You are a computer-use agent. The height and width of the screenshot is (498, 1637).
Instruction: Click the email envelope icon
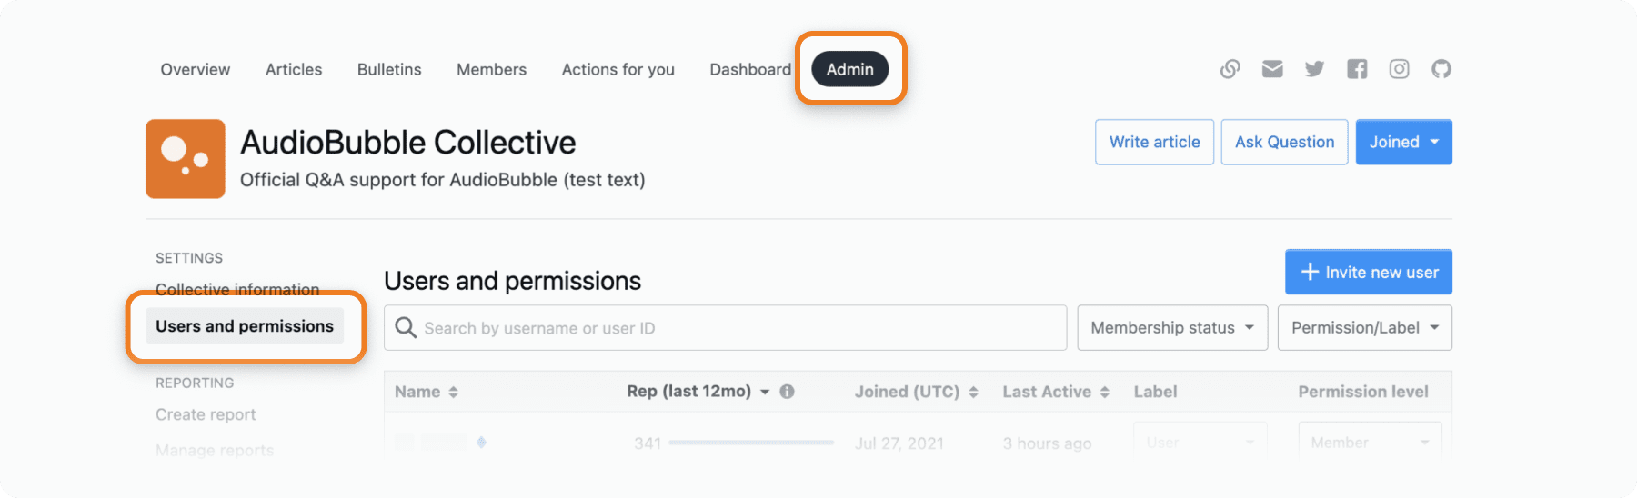point(1272,69)
